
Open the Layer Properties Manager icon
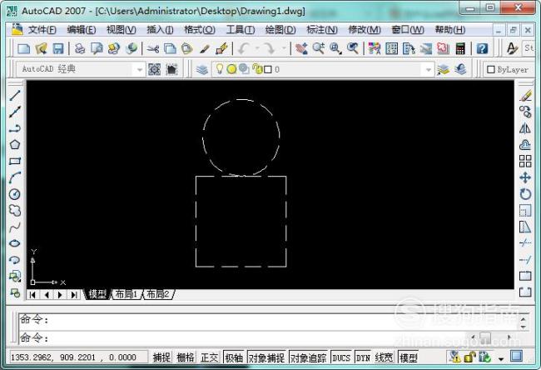(202, 70)
